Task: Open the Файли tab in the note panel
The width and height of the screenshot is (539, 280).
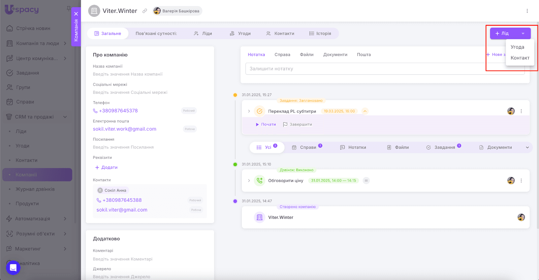Action: pyautogui.click(x=307, y=55)
